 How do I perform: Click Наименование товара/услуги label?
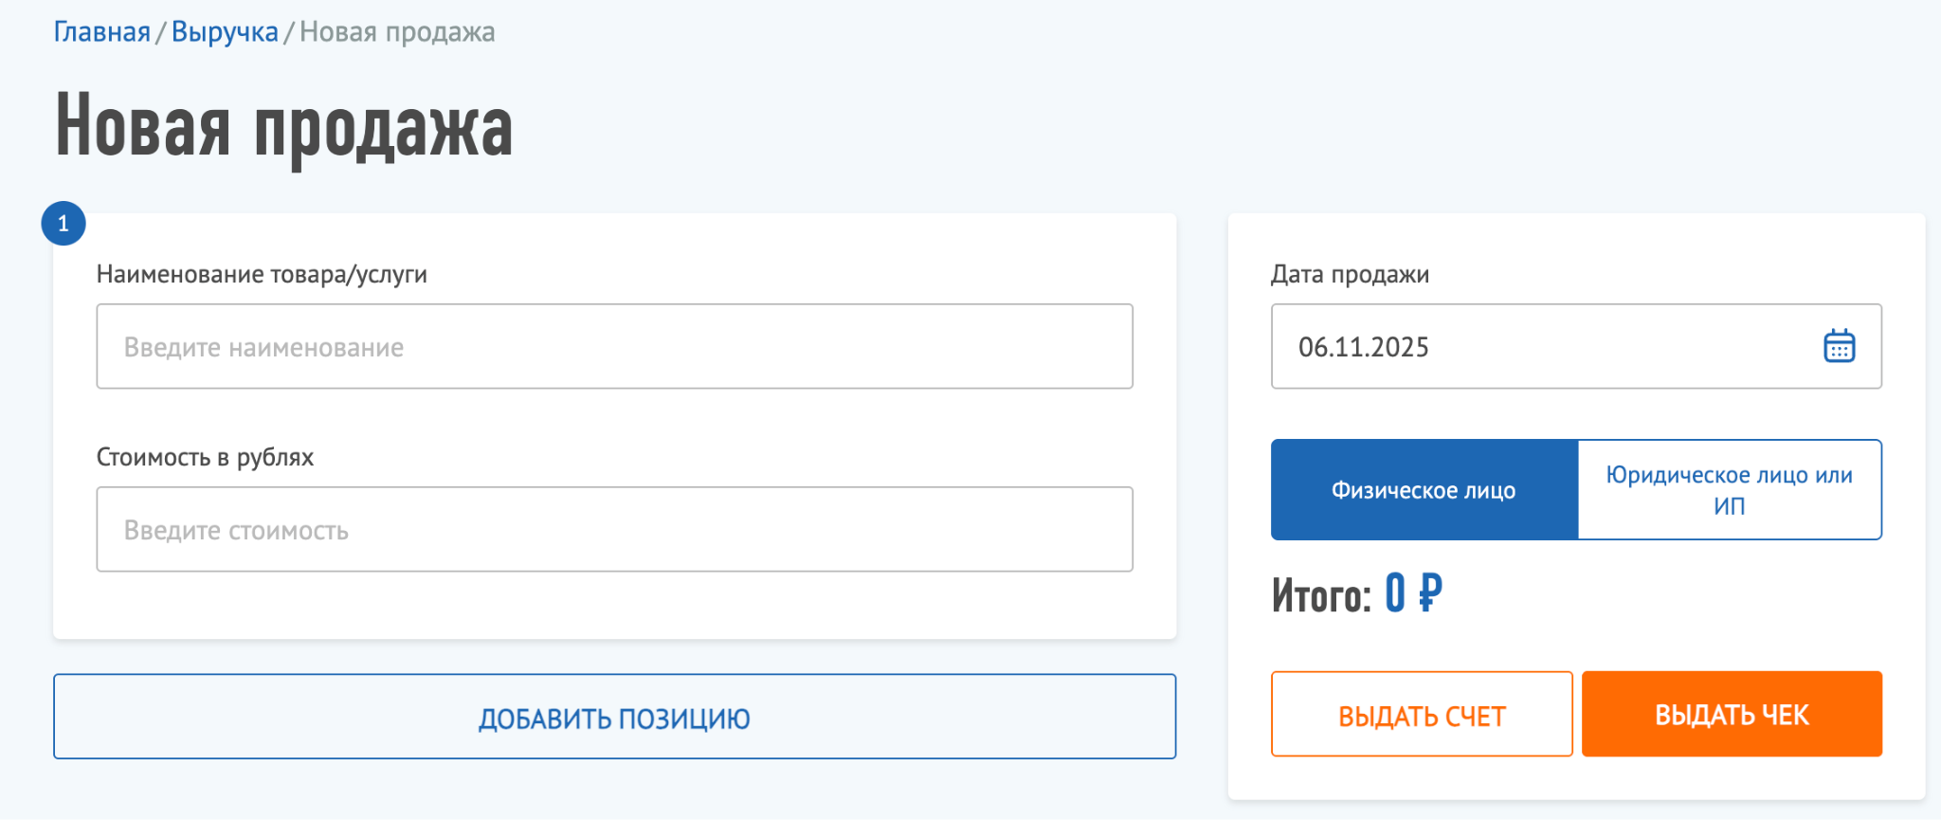tap(262, 274)
